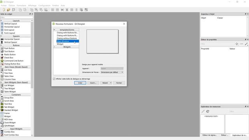Click the Send to back toolbar icon
Screen dimensions: 249x140
[x=20, y=10]
